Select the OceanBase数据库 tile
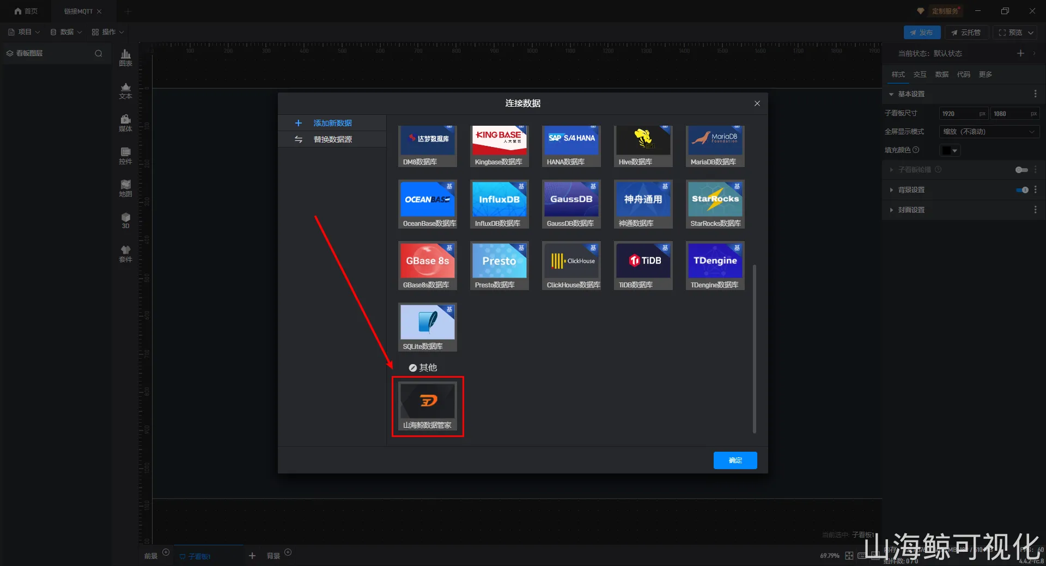This screenshot has height=566, width=1046. point(428,204)
